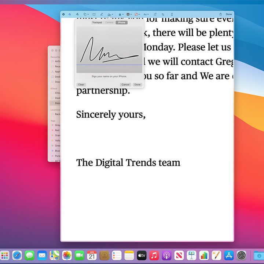Select Documents in Finder sidebar
The height and width of the screenshot is (264, 264).
pos(55,103)
